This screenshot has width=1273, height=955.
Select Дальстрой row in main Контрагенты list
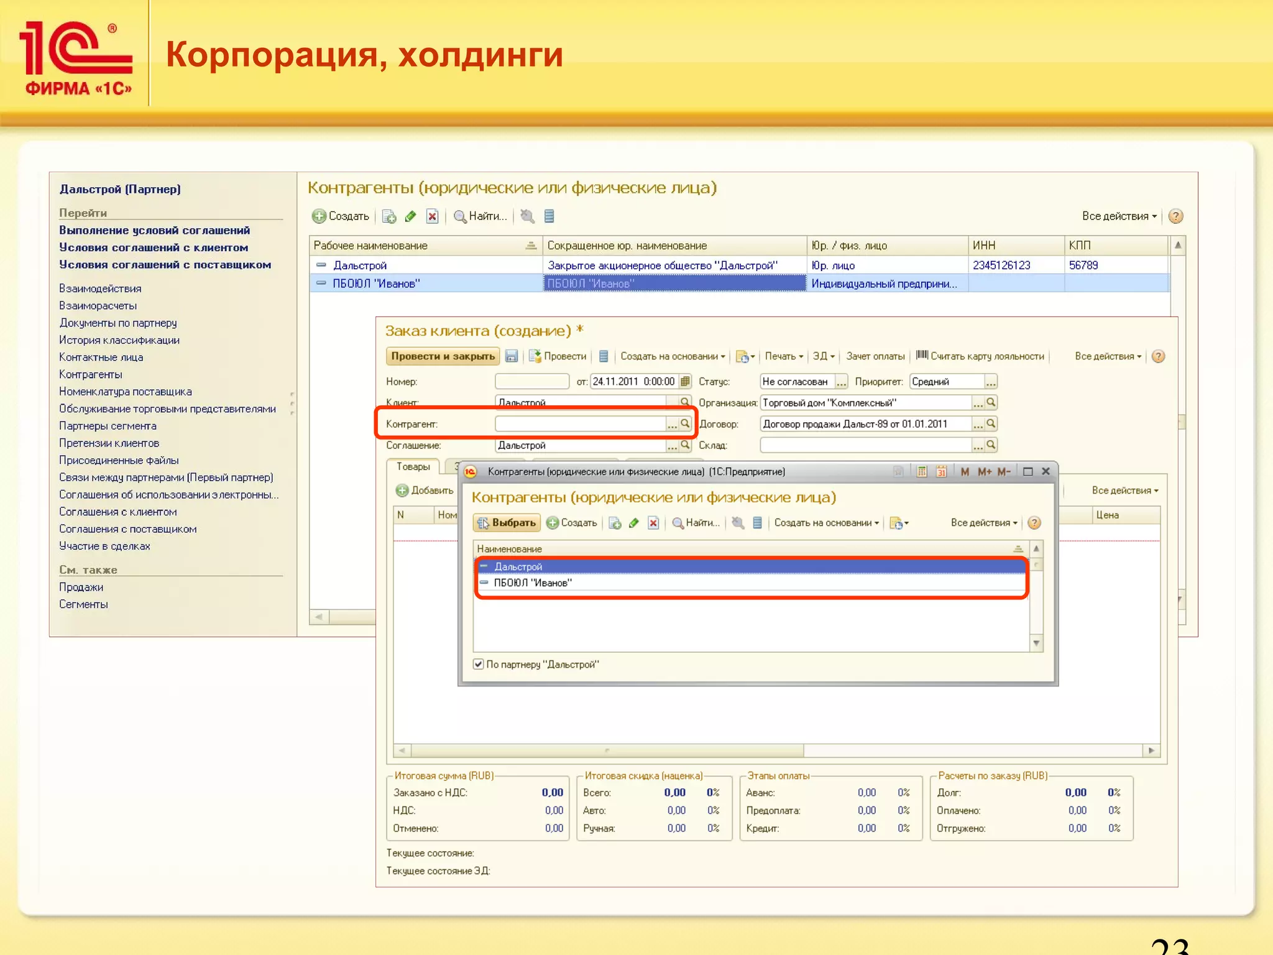click(x=739, y=265)
